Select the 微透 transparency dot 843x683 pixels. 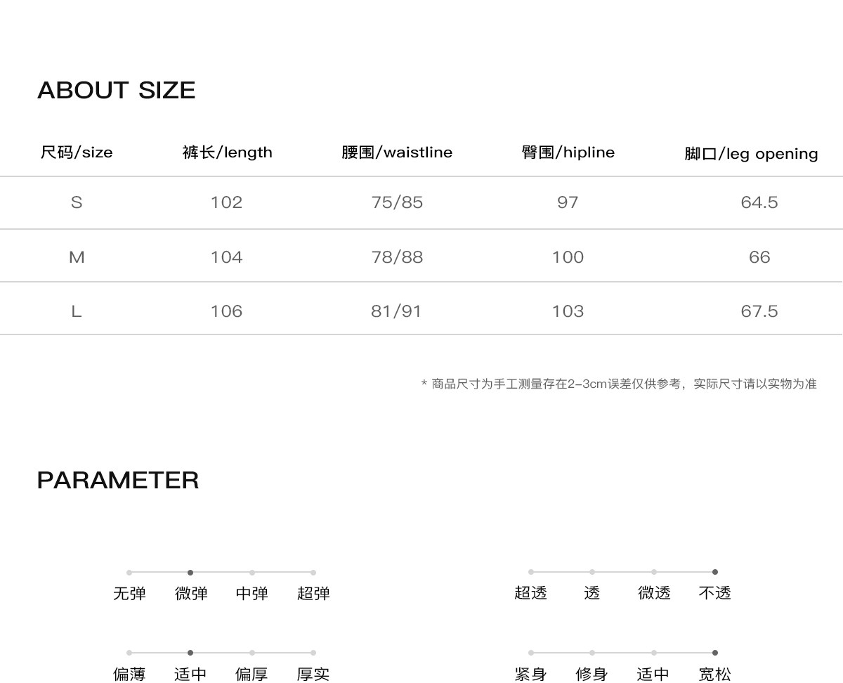click(x=654, y=572)
